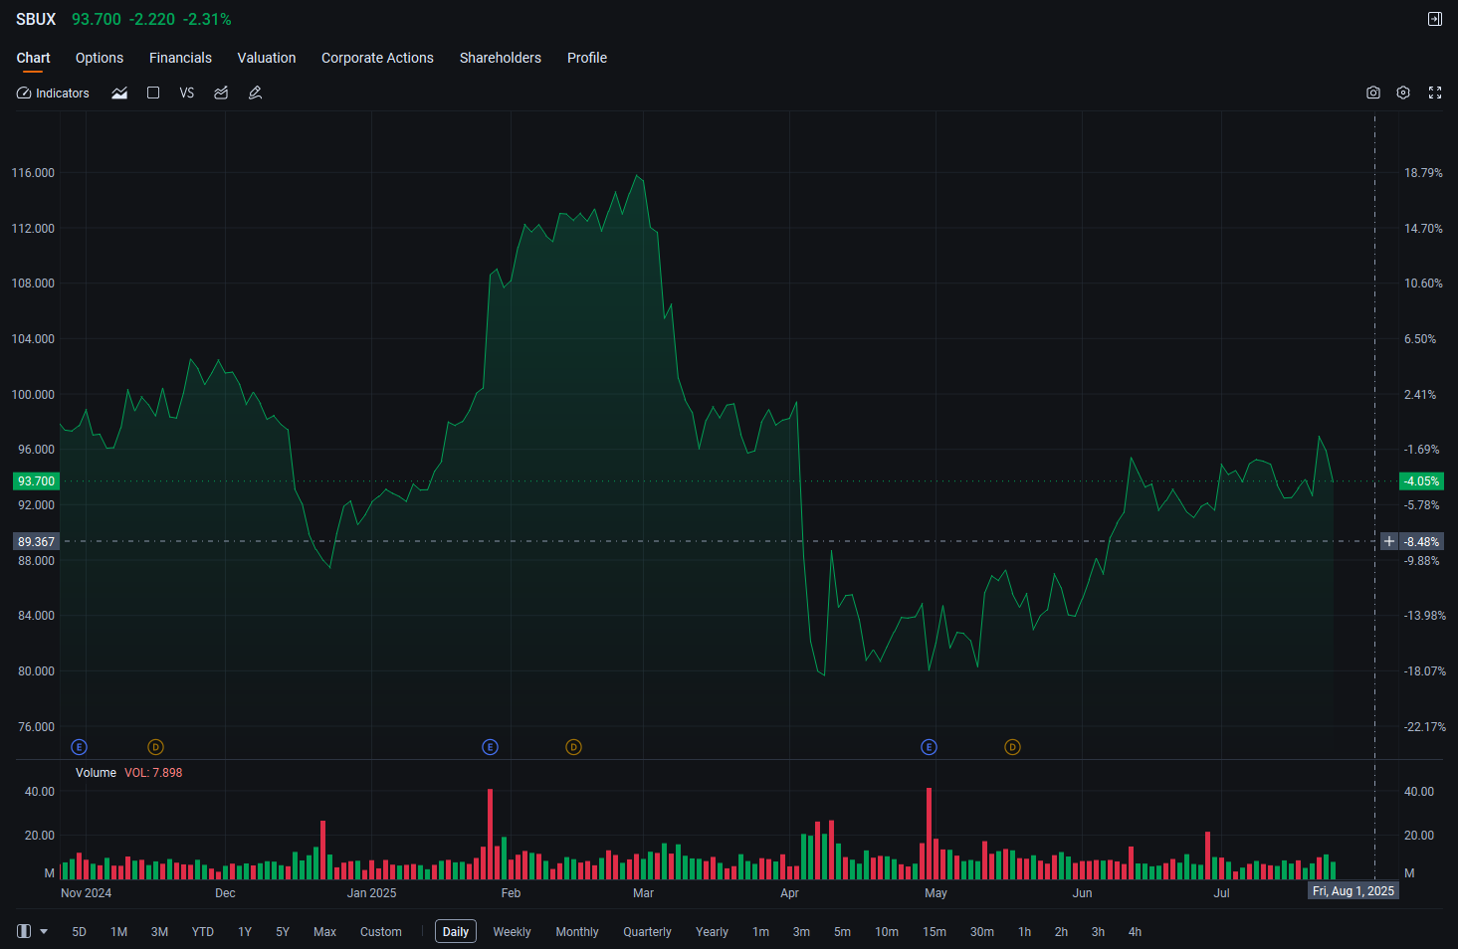Switch to the Monthly interval
1458x949 pixels.
pos(577,932)
